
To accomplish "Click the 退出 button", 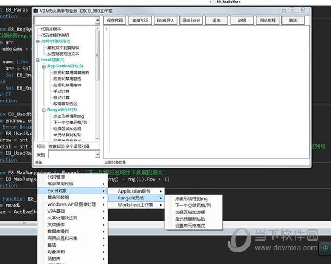I will [217, 21].
